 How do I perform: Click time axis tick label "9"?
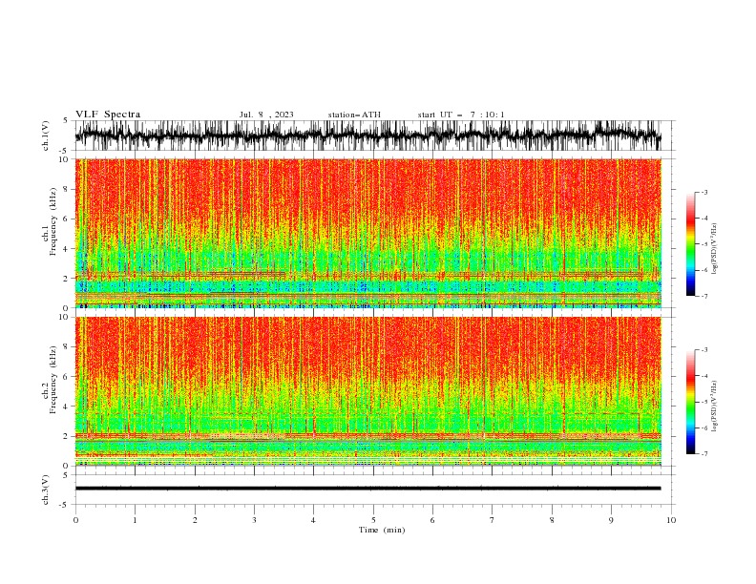tap(611, 520)
